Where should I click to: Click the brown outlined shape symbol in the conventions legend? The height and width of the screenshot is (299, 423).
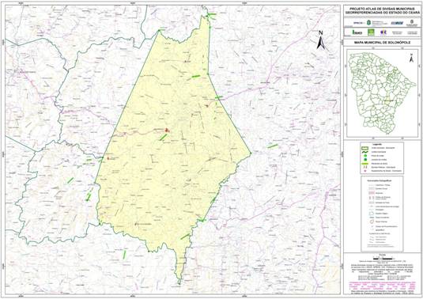[x=372, y=221]
